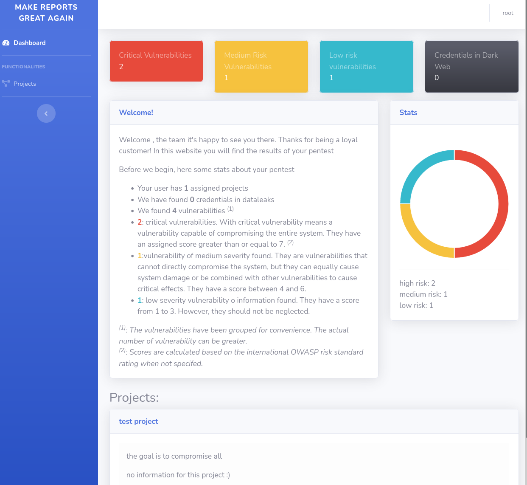Click the 'high risk: 2' stat line
This screenshot has height=485, width=527.
tap(417, 283)
